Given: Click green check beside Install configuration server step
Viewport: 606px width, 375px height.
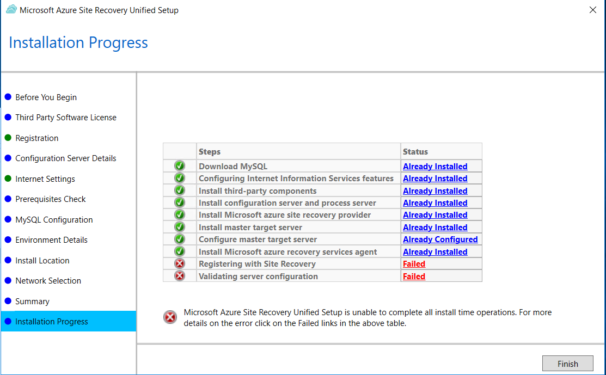Looking at the screenshot, I should pos(180,202).
